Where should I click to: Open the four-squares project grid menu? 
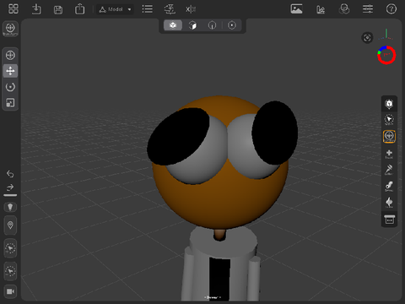pyautogui.click(x=13, y=9)
